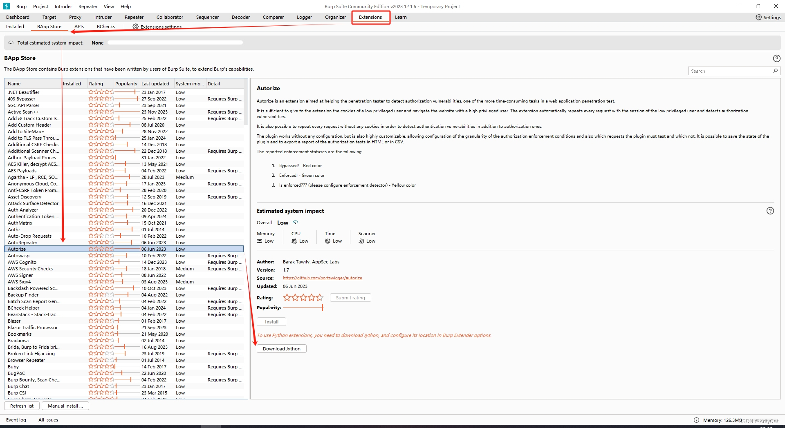Click gauge icon beside Overall Low
Image resolution: width=785 pixels, height=428 pixels.
[295, 223]
